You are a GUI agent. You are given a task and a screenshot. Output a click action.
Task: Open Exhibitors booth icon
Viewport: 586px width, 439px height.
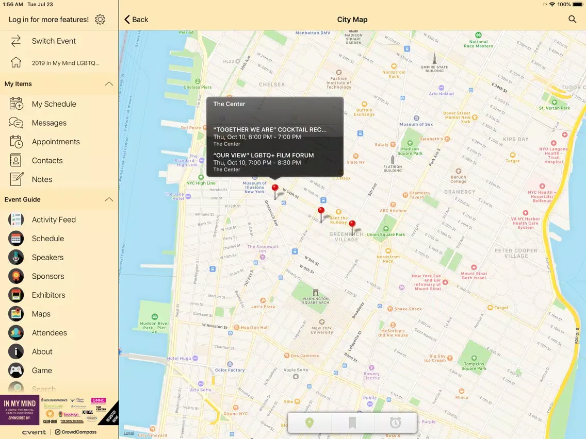16,295
